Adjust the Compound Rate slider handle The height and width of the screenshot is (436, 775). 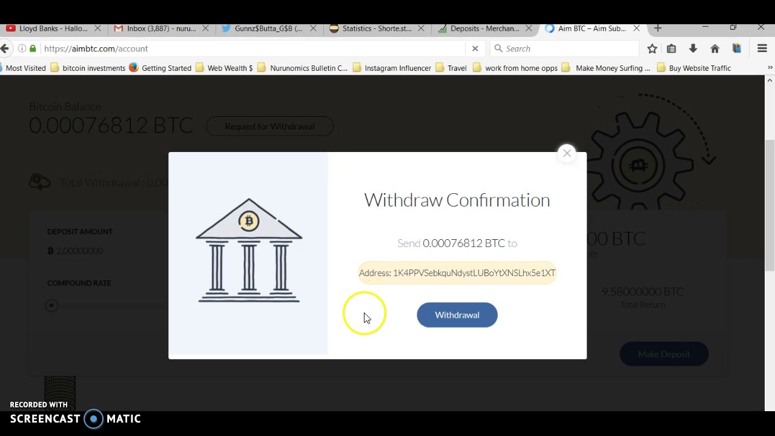click(x=51, y=306)
